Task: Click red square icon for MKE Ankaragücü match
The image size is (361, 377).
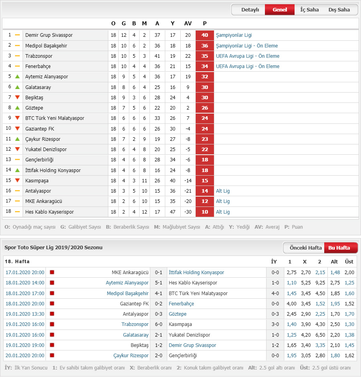Action: point(52,272)
